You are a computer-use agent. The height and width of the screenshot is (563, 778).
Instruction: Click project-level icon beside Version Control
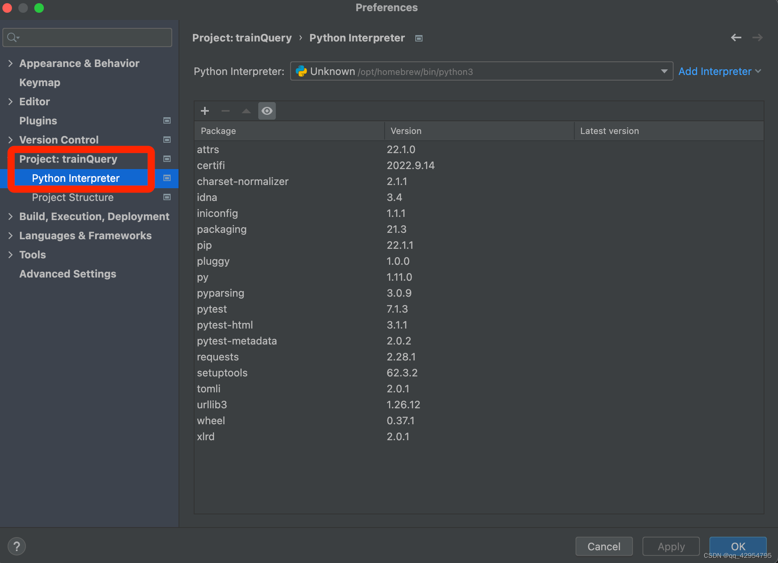pyautogui.click(x=167, y=140)
